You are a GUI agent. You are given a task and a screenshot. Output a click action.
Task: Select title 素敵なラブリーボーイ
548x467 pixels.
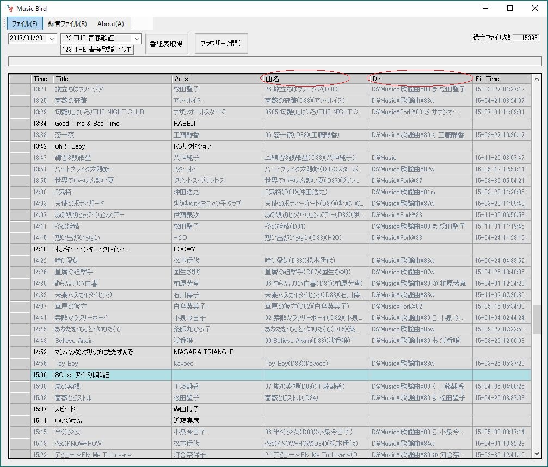coord(81,318)
